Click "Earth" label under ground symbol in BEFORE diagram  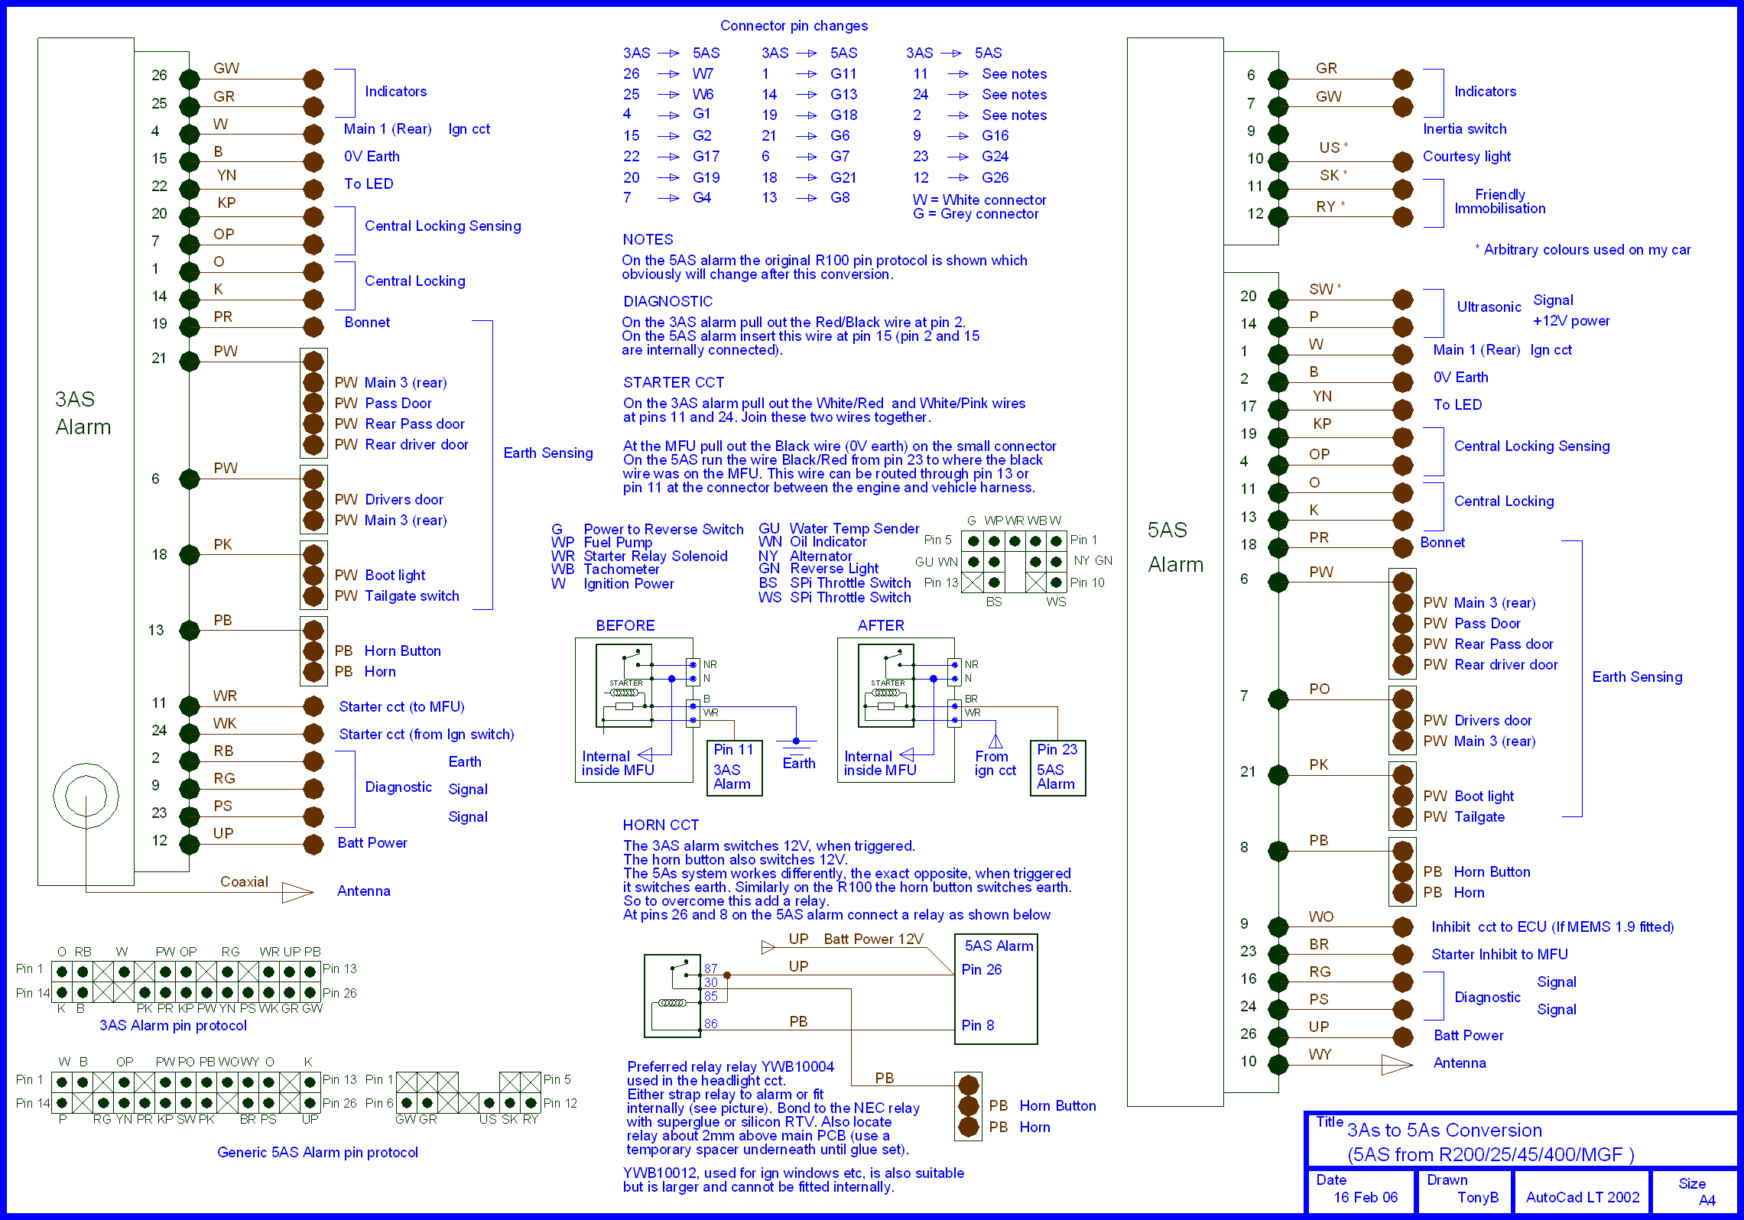tap(798, 763)
